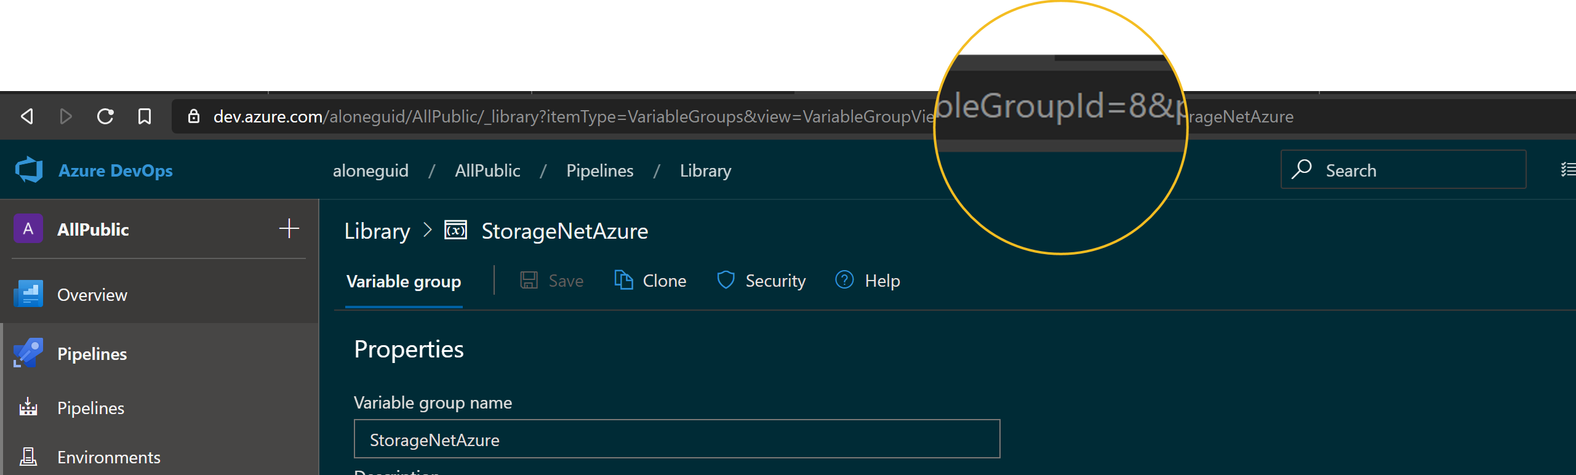Click the Search box

1404,169
